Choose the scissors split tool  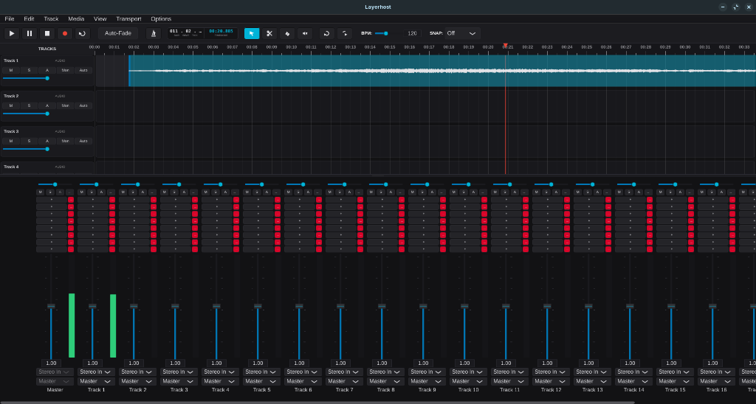point(269,33)
